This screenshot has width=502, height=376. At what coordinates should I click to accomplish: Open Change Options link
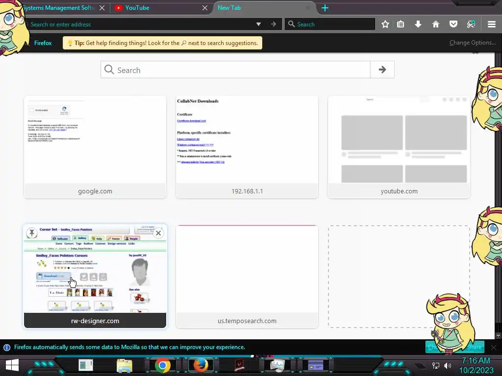pyautogui.click(x=473, y=43)
